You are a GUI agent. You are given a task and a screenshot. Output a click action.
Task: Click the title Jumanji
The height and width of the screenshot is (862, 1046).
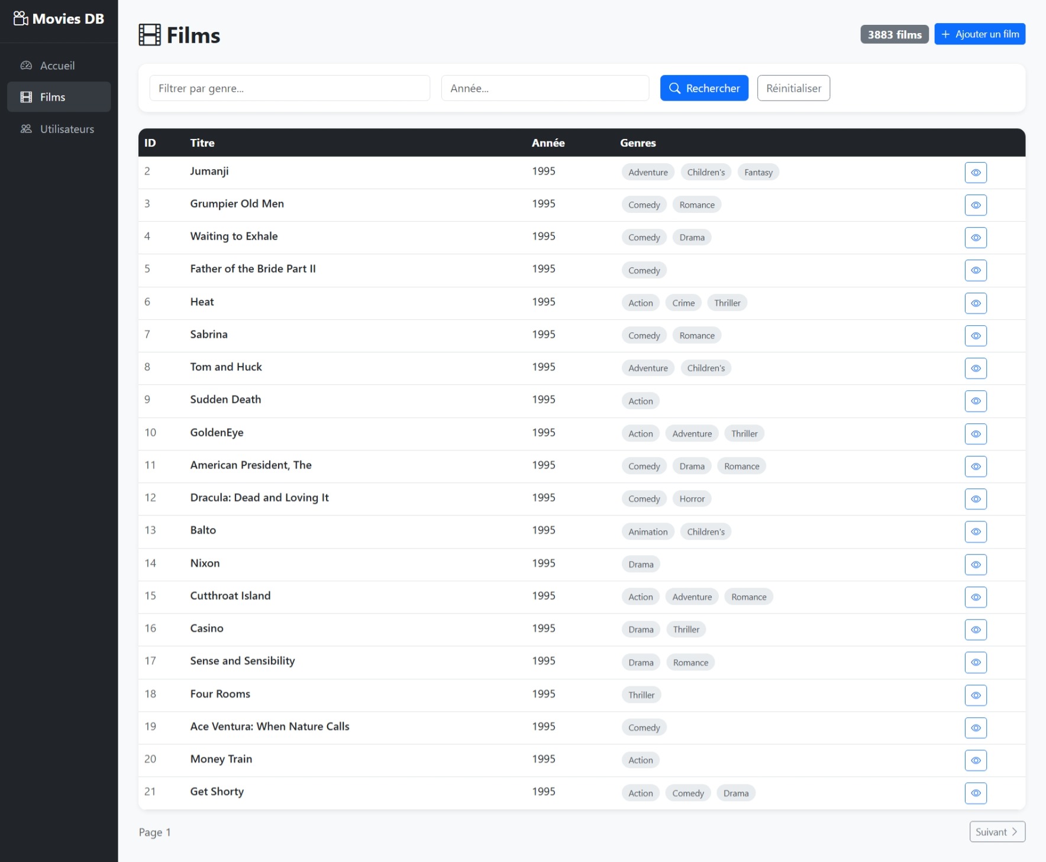click(209, 171)
